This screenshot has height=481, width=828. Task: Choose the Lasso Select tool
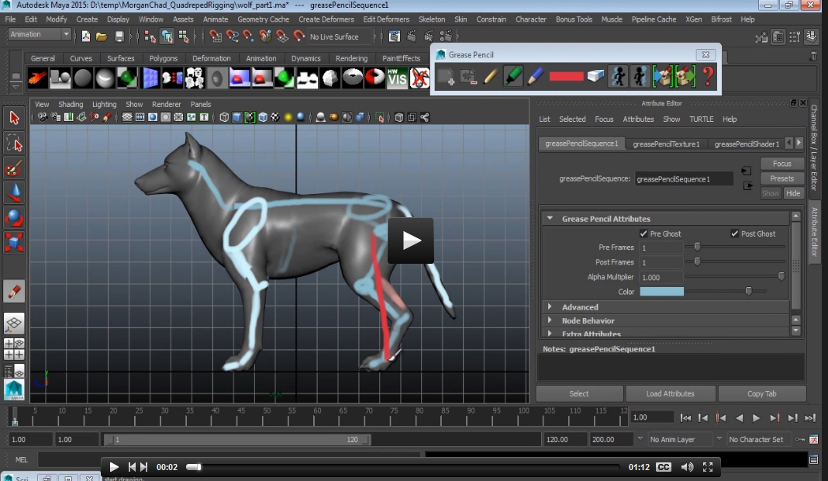pyautogui.click(x=14, y=144)
